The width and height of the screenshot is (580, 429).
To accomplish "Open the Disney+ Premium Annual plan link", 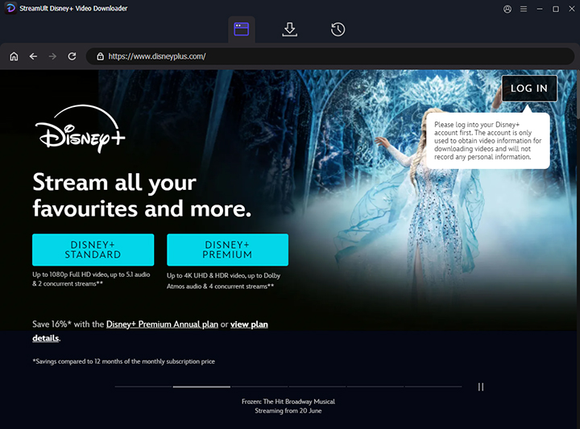I will (162, 324).
